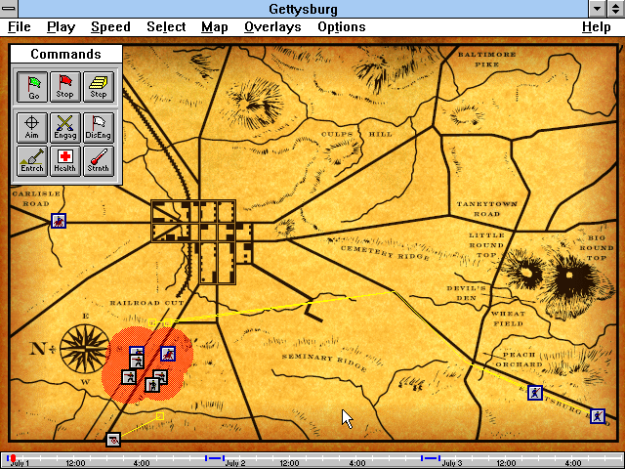
Task: Jump to 12:00 on July 1 timeline
Action: pyautogui.click(x=75, y=464)
